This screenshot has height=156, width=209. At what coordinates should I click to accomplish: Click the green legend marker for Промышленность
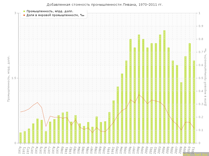(24, 11)
